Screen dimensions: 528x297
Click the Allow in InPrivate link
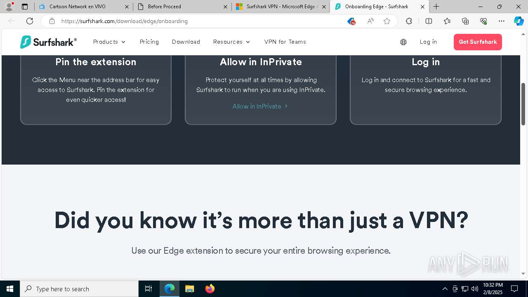coord(260,106)
